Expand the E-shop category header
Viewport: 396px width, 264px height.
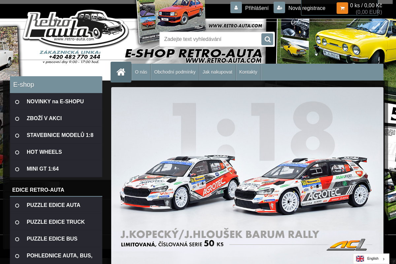click(x=23, y=84)
